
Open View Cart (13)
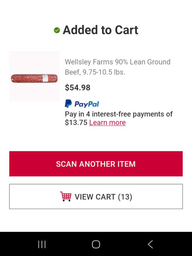click(96, 197)
